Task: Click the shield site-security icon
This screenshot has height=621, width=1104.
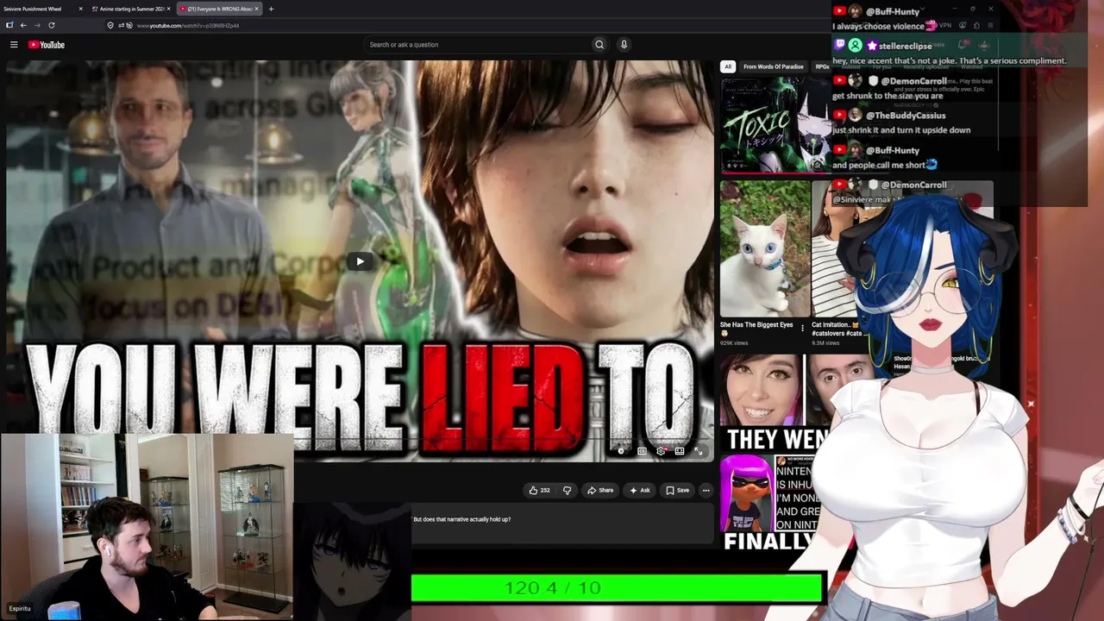Action: [x=110, y=25]
